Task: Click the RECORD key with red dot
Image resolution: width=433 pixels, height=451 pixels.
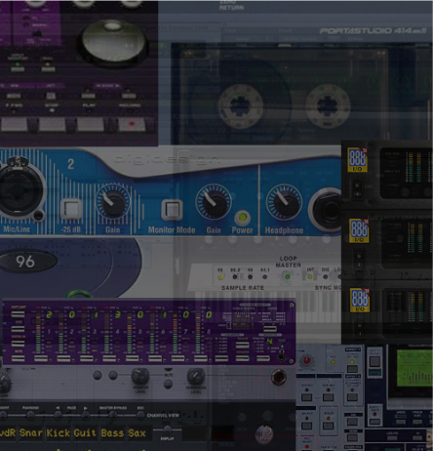Action: [132, 124]
